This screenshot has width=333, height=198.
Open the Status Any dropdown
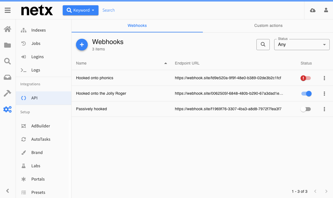click(302, 44)
